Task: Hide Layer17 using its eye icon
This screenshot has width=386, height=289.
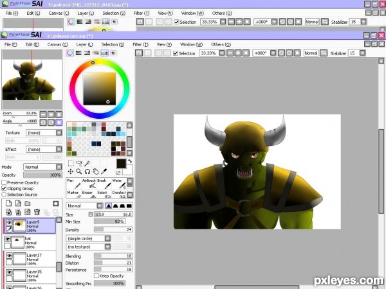Action: (x=9, y=256)
